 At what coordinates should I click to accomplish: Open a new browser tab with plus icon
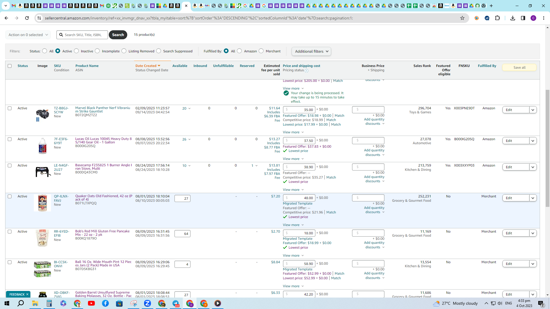point(491,6)
